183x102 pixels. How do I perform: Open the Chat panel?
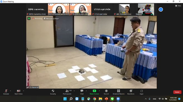pyautogui.click(x=82, y=92)
